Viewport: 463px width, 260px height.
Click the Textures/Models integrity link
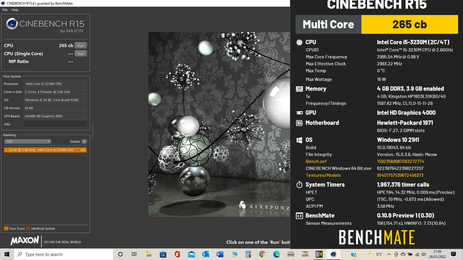[x=323, y=175]
